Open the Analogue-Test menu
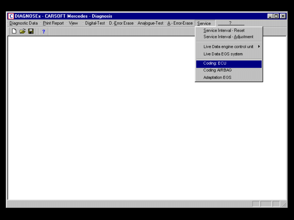 150,23
